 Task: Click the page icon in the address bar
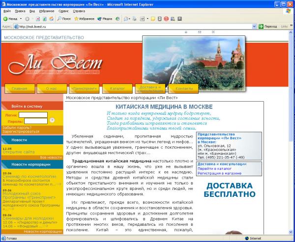point(16,27)
